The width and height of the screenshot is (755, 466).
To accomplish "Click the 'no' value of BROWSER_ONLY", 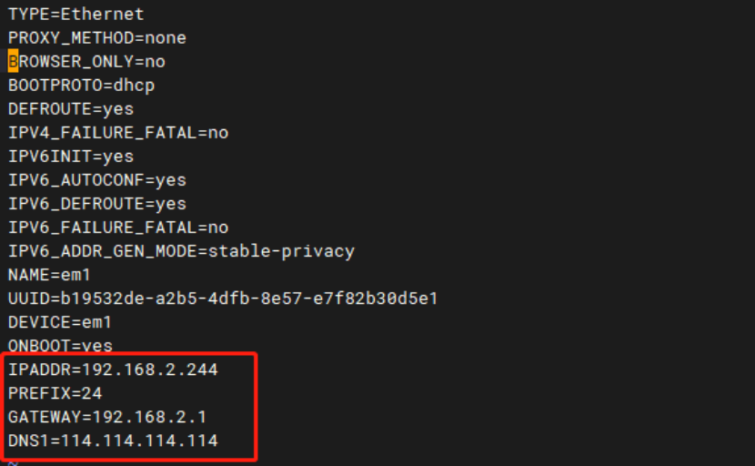I will click(155, 62).
